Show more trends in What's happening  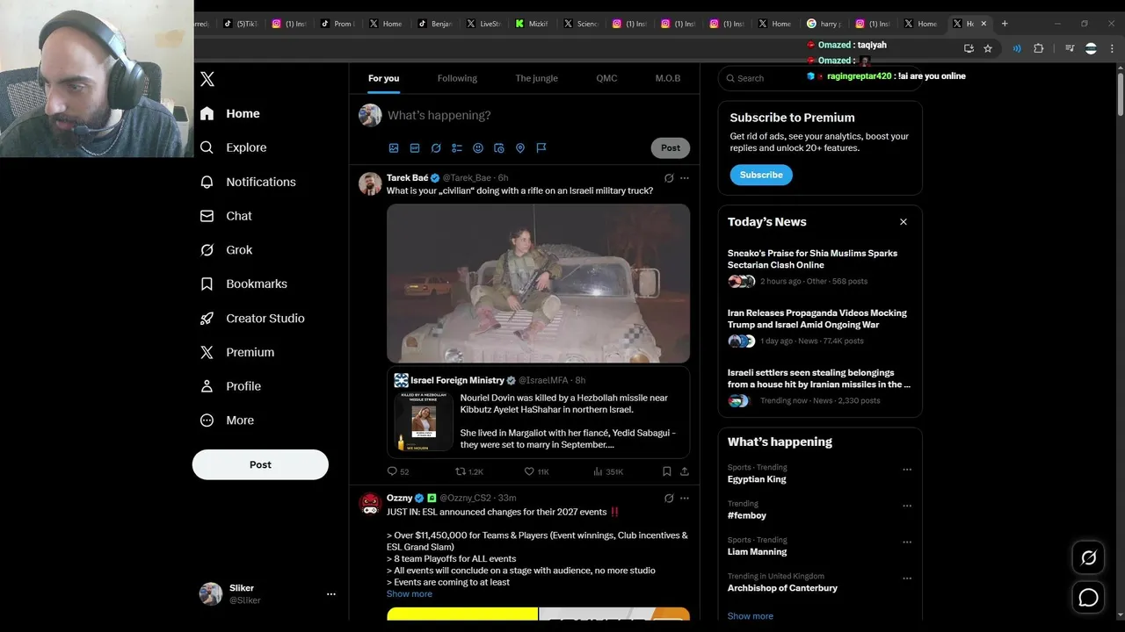coord(751,616)
